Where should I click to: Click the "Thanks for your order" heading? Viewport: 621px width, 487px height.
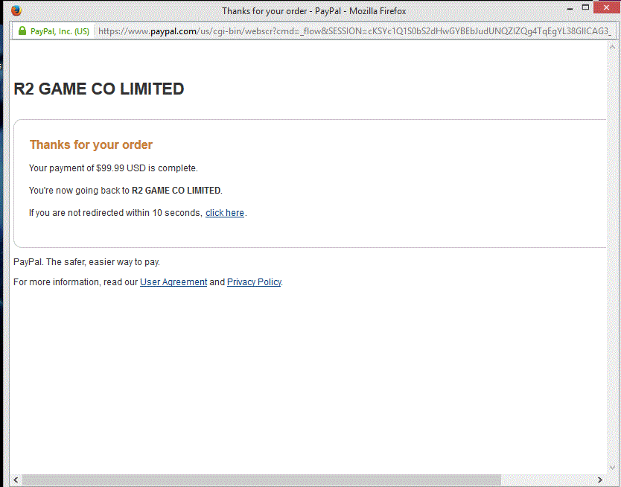(x=91, y=144)
